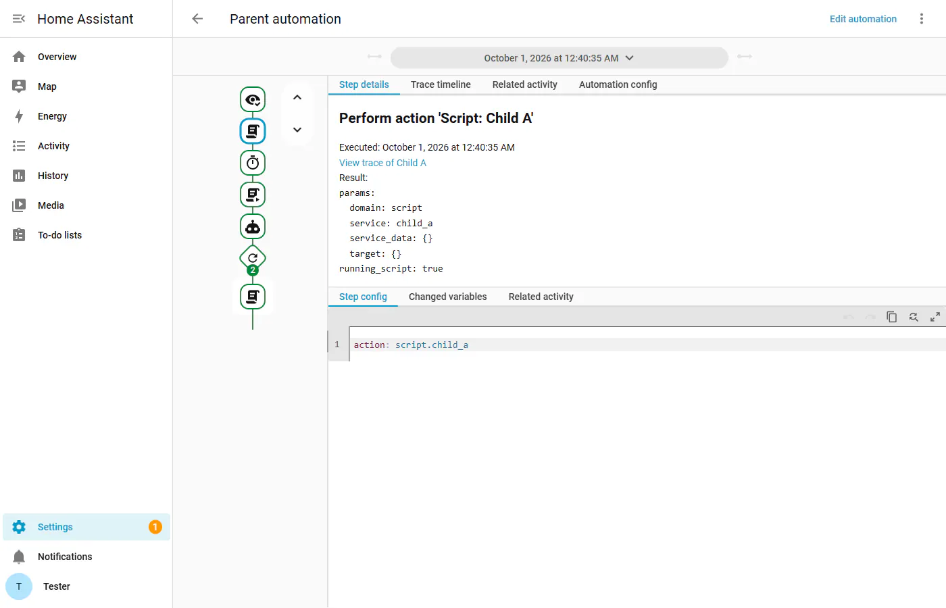Go to next trace step with down chevron
Viewport: 946px width, 608px height.
[x=297, y=130]
